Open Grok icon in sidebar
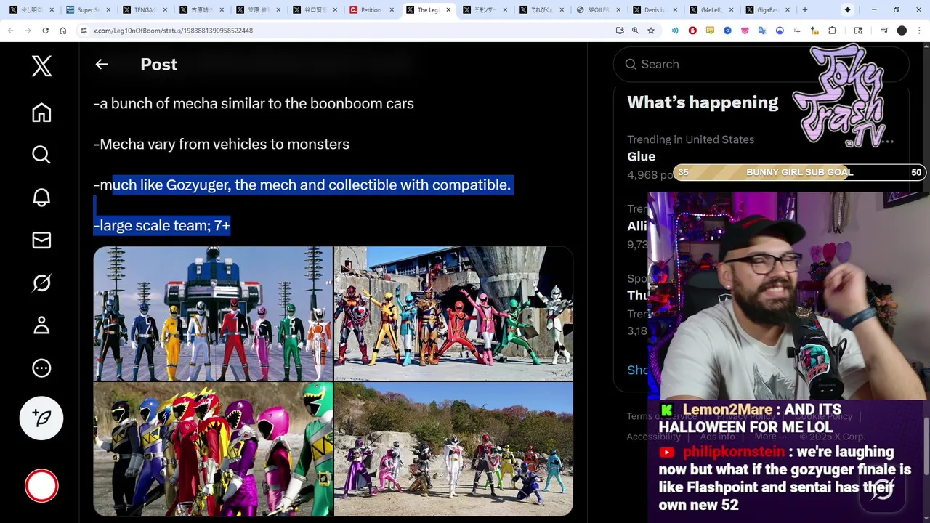The height and width of the screenshot is (523, 930). (41, 283)
